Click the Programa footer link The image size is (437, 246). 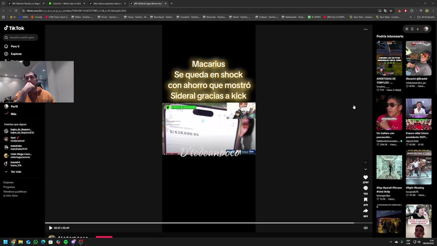pyautogui.click(x=9, y=187)
